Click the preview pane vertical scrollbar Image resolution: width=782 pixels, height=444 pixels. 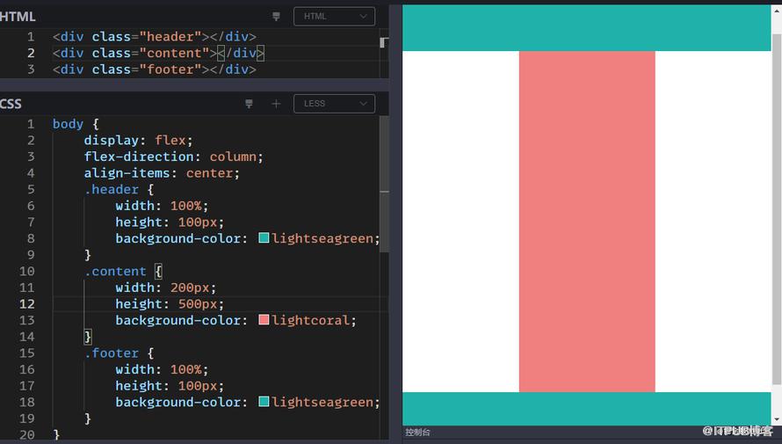777,209
